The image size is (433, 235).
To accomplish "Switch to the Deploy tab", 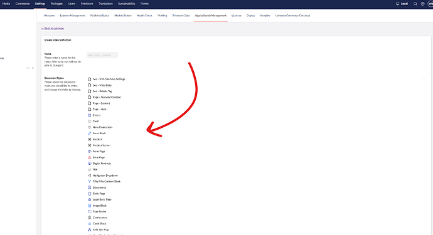I will coord(251,16).
